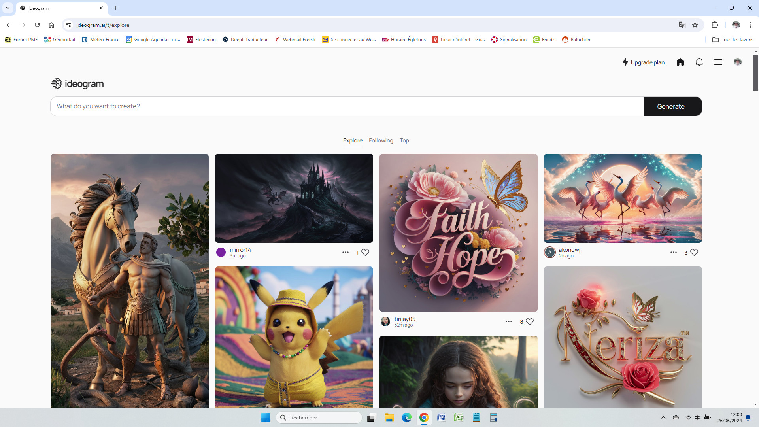The height and width of the screenshot is (427, 759).
Task: Open Word from the taskbar
Action: click(442, 418)
